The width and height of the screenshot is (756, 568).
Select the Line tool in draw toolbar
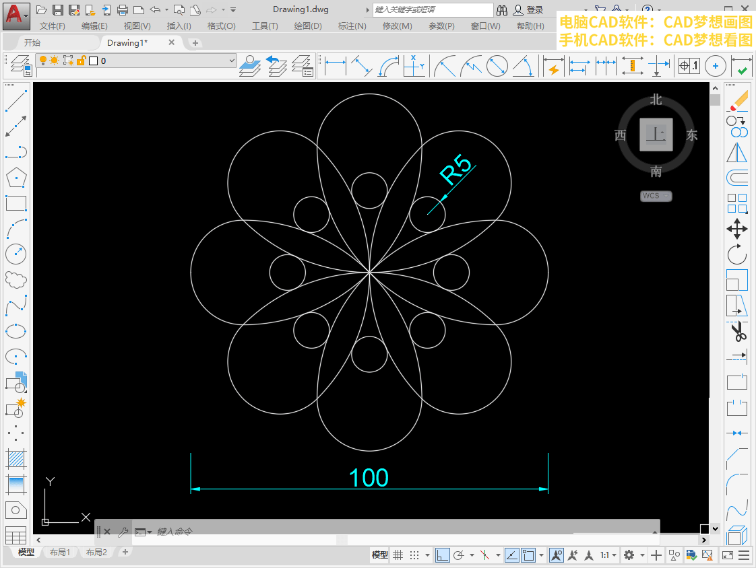click(x=16, y=100)
